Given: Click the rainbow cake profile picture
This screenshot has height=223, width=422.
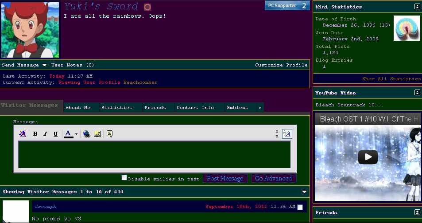Looking at the screenshot, I should coord(407,28).
